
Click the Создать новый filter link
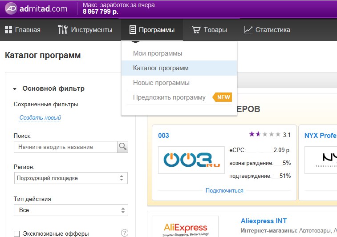coord(40,118)
